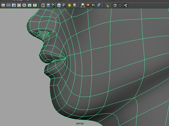The image size is (169, 126).
Task: Enable X-Ray Active Components overlapping squares icon
Action: pos(120,5)
